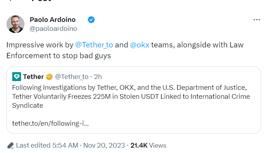Viewport: 268px width, 153px height.
Task: Click Tether's gold verified badge
Action: (49, 76)
